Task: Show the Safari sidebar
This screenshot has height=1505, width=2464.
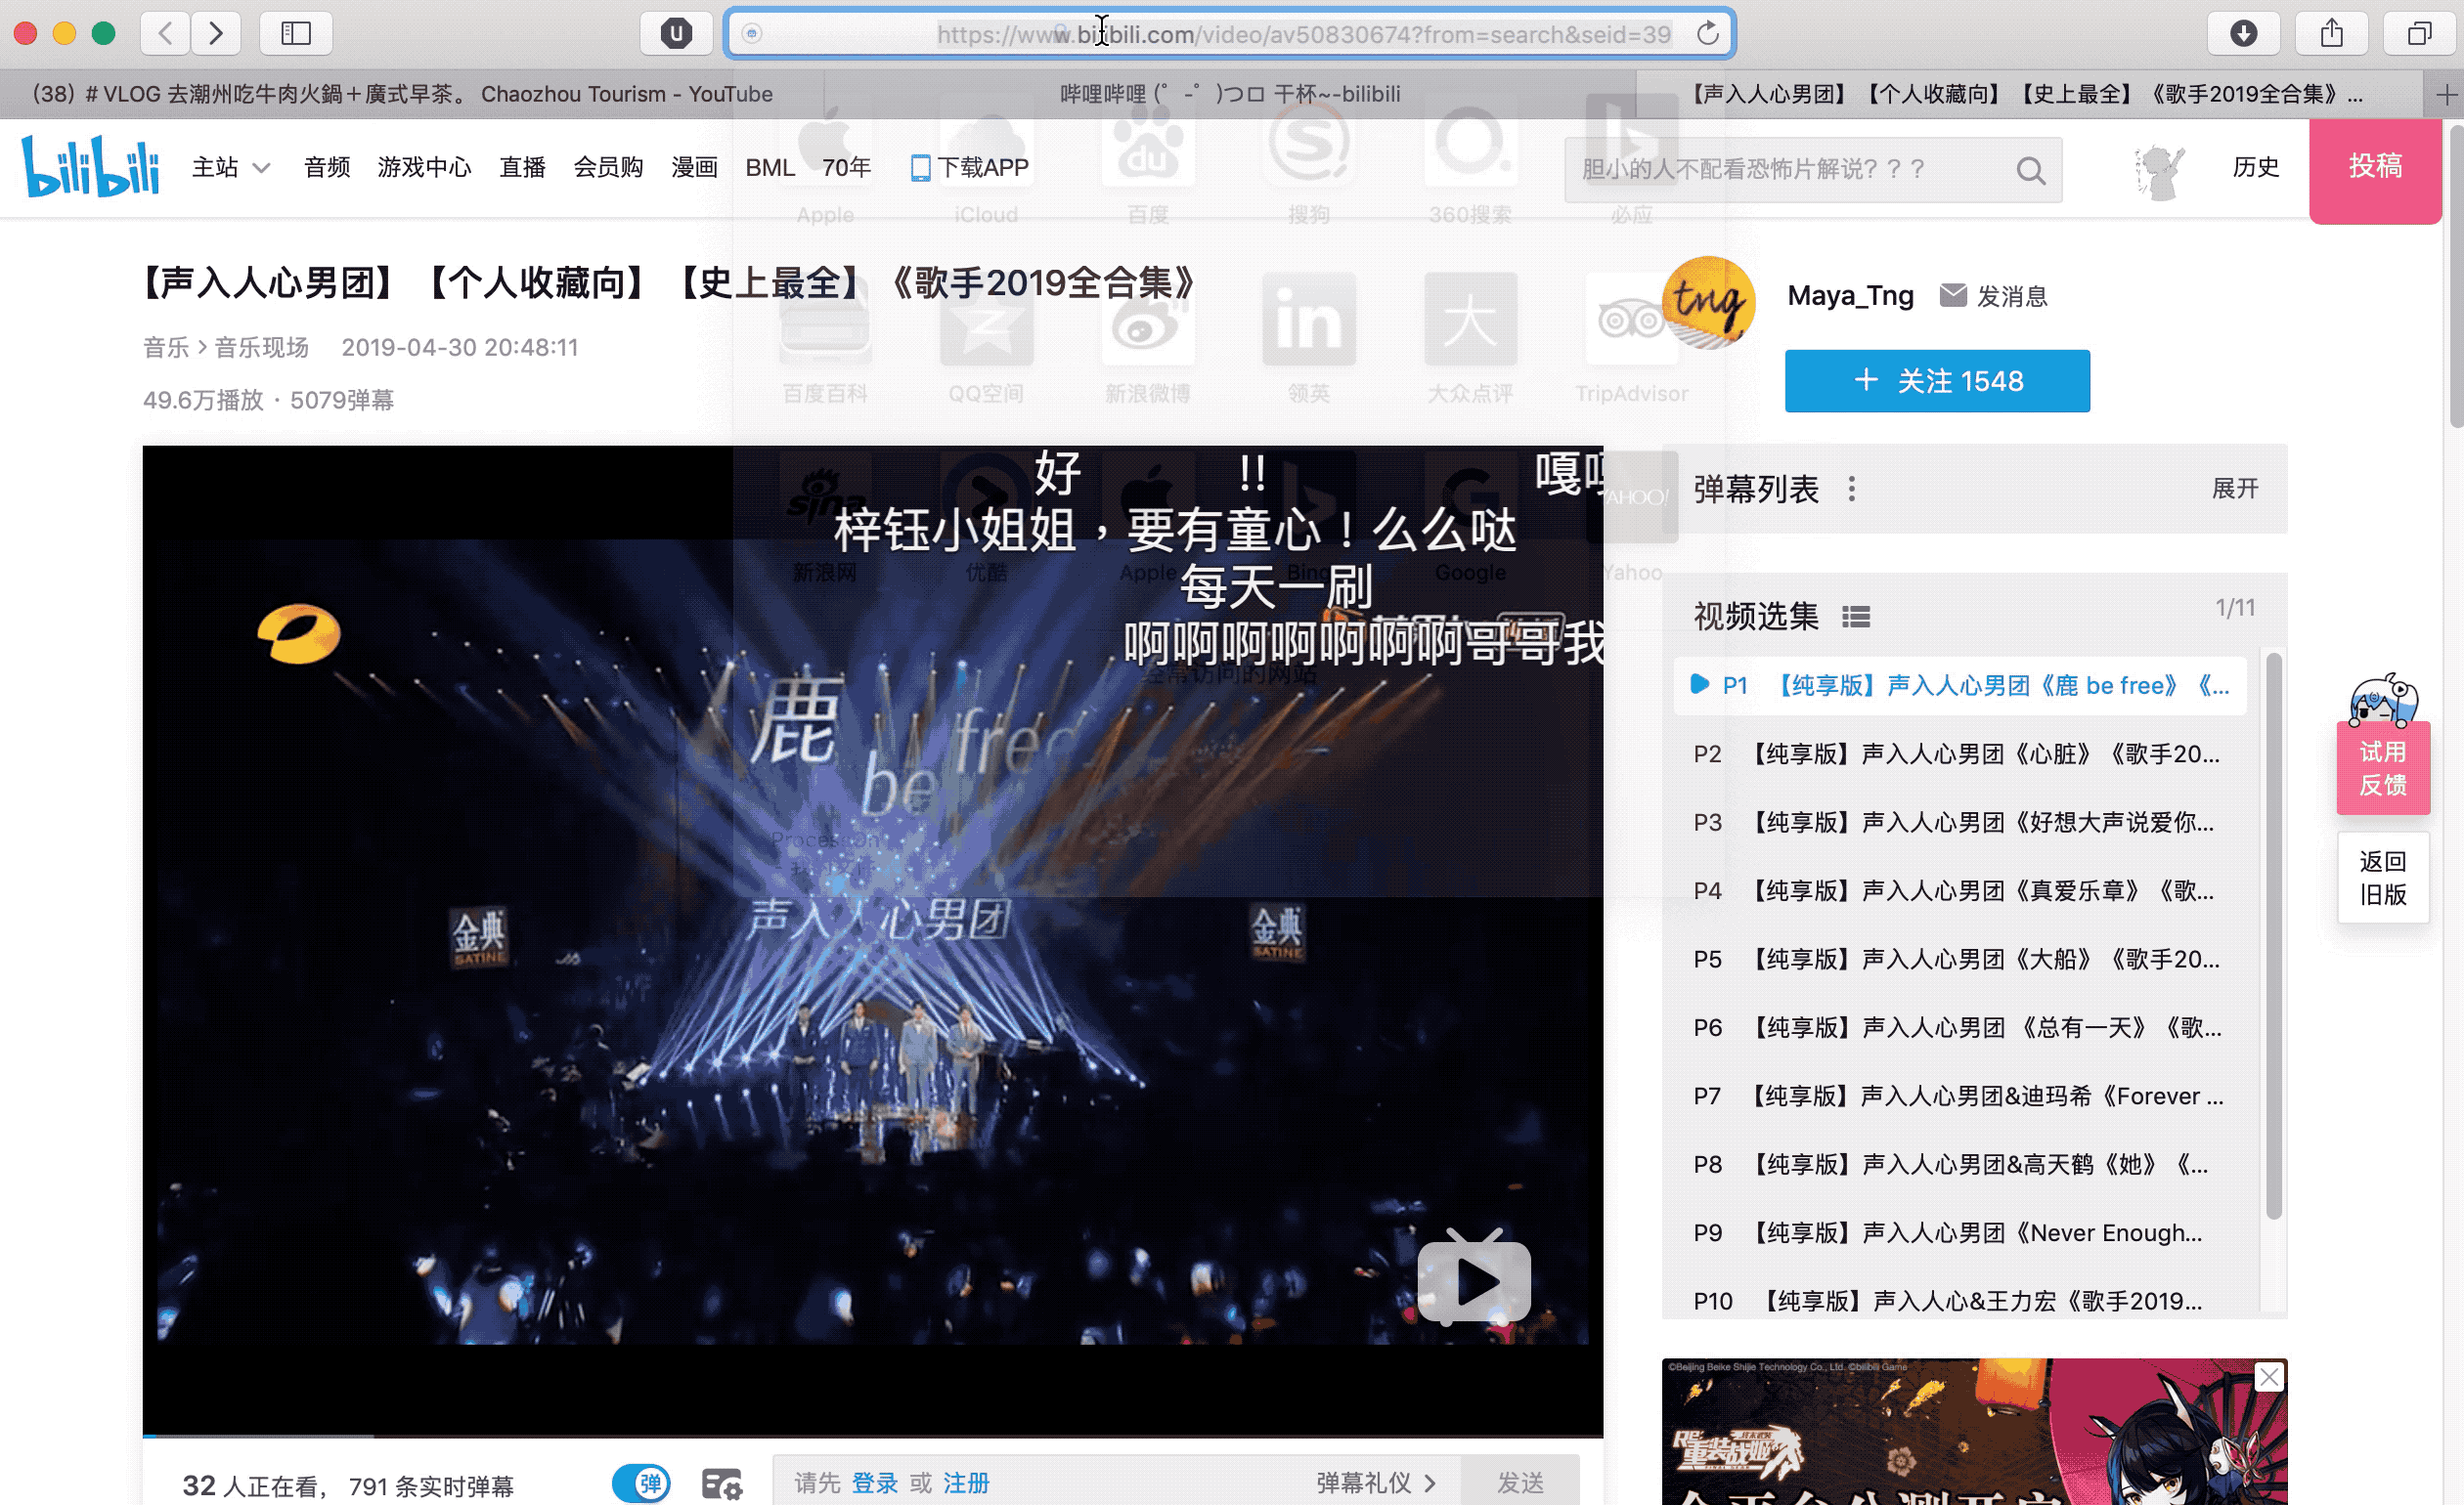Action: 296,34
